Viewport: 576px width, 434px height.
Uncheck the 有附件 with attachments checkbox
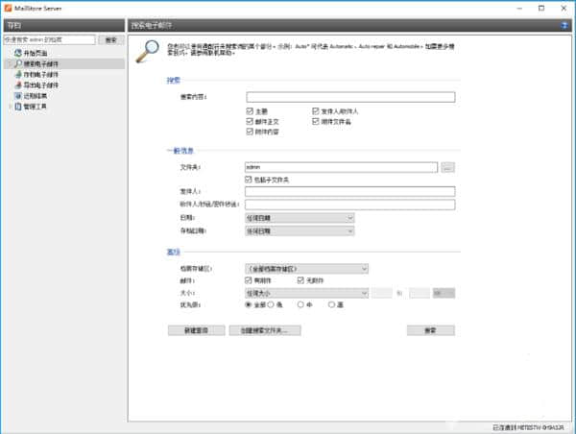pos(250,279)
